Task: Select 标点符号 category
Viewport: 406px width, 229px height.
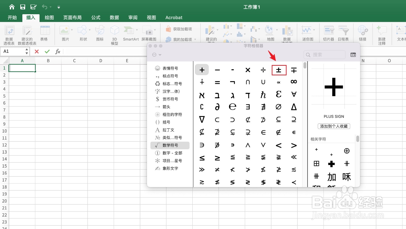Action: pyautogui.click(x=170, y=76)
